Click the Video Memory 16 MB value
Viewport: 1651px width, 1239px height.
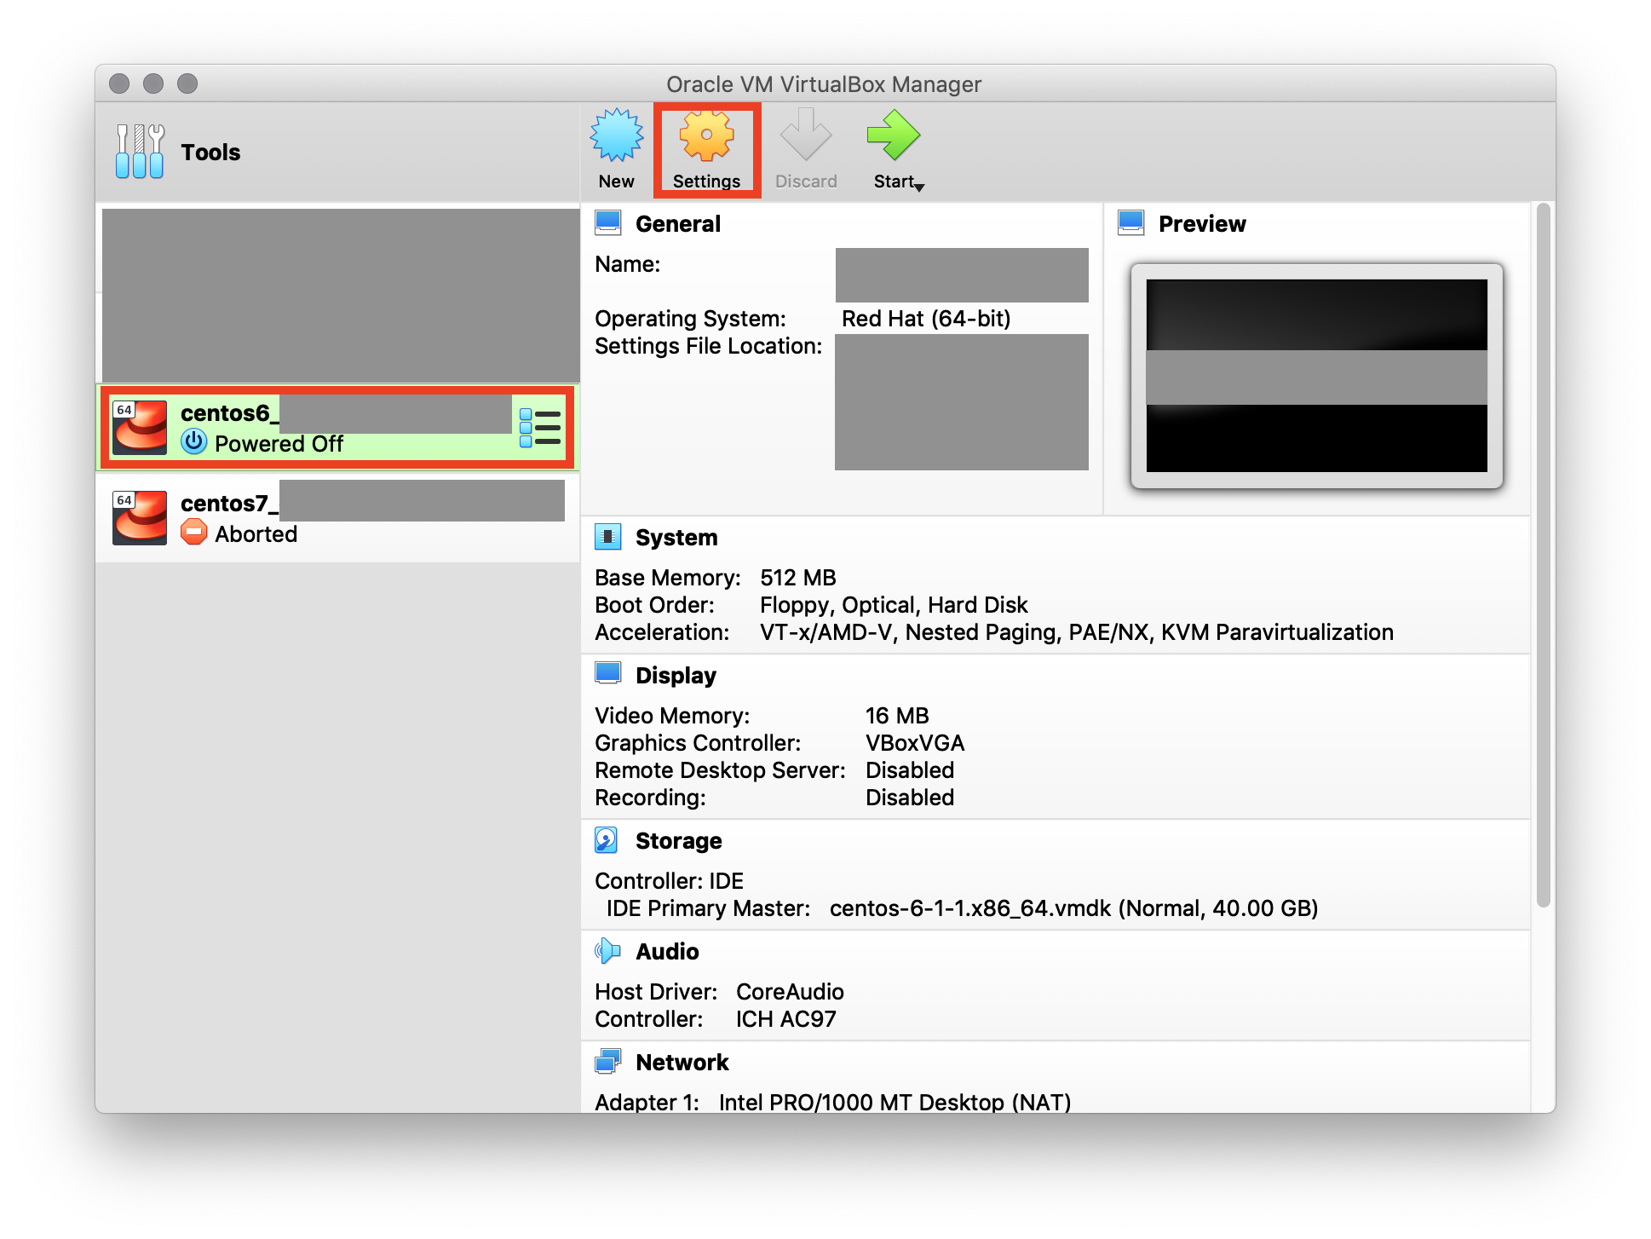click(897, 716)
